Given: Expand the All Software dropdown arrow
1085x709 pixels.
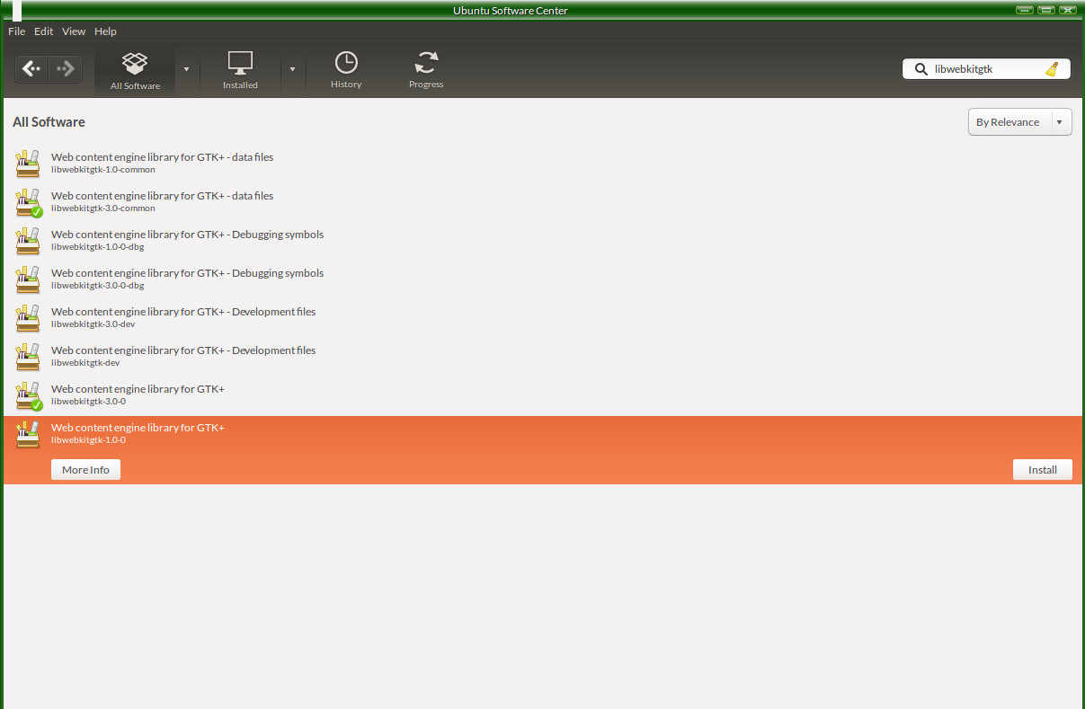Looking at the screenshot, I should [186, 69].
